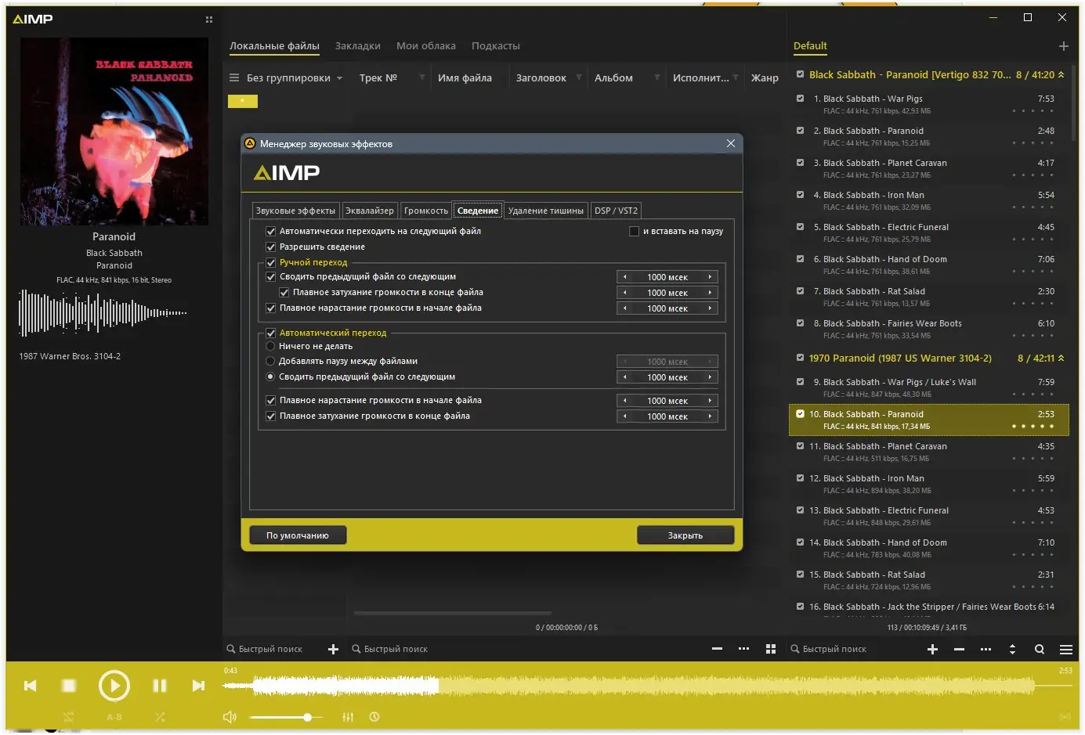
Task: Open the 'Без группировки' grouping dropdown
Action: pyautogui.click(x=295, y=77)
